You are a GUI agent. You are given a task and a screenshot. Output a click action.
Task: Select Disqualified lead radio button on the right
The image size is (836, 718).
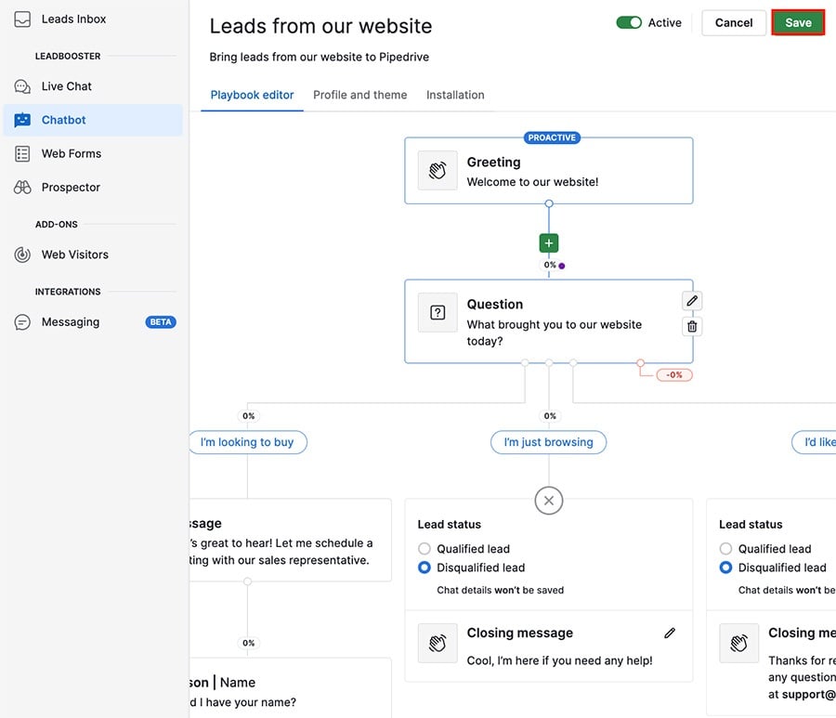(726, 568)
